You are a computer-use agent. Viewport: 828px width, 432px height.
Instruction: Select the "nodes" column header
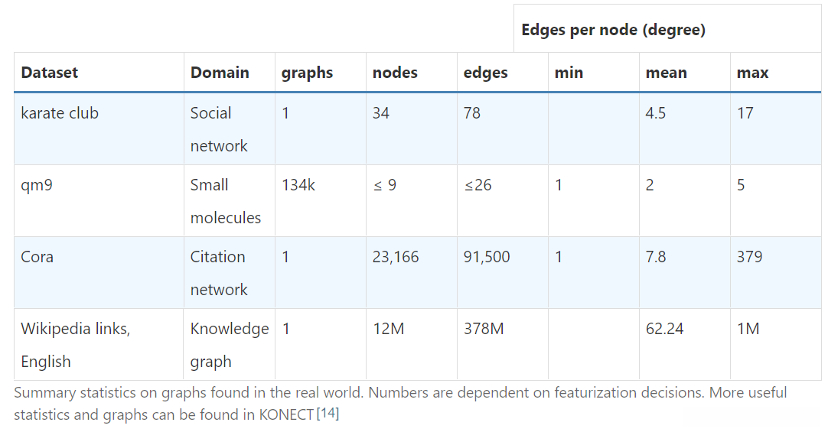pos(395,73)
